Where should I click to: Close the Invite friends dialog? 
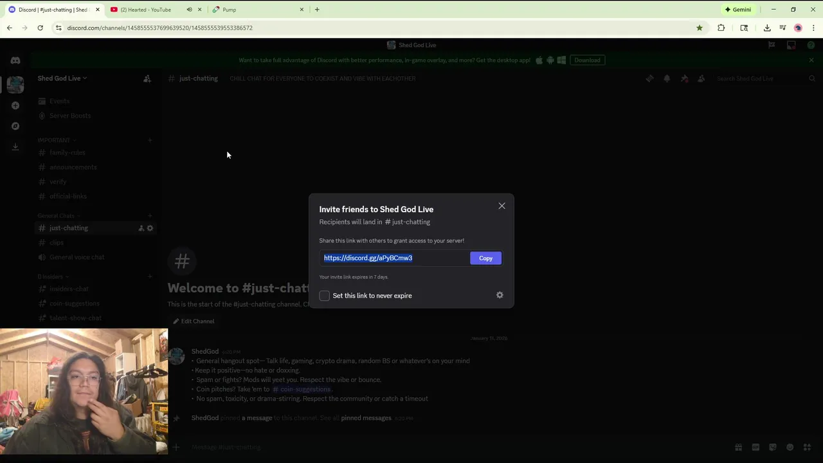tap(502, 206)
